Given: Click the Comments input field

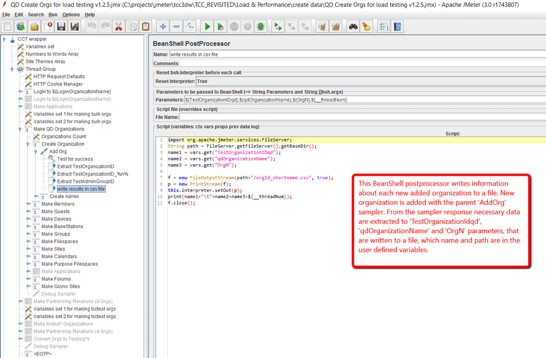Looking at the screenshot, I should (x=363, y=63).
